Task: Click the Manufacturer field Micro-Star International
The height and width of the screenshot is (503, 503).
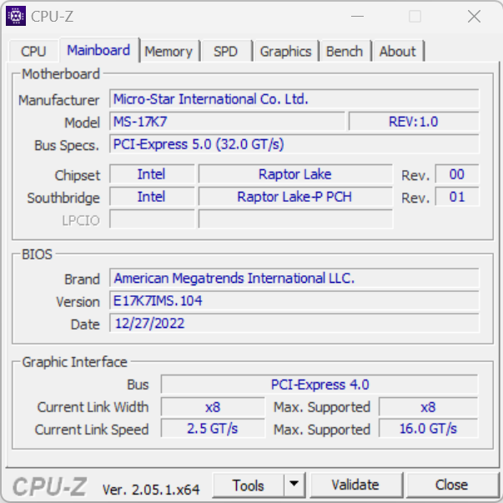Action: (x=294, y=99)
